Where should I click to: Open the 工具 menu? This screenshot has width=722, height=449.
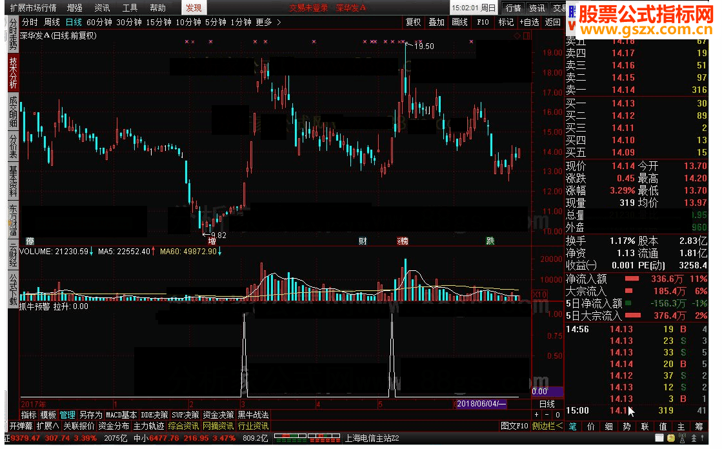130,8
